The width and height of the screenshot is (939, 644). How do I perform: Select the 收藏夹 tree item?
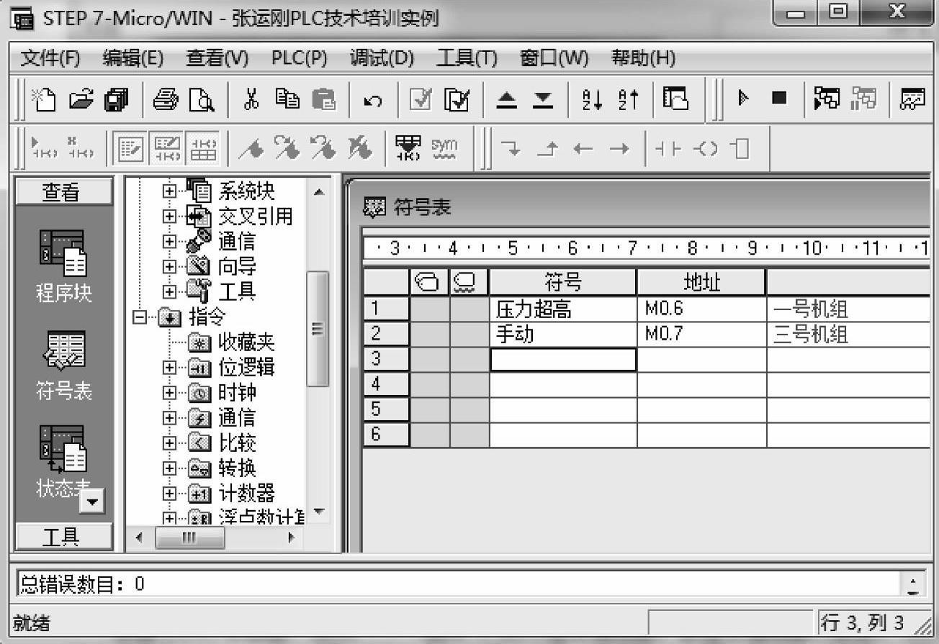click(246, 343)
